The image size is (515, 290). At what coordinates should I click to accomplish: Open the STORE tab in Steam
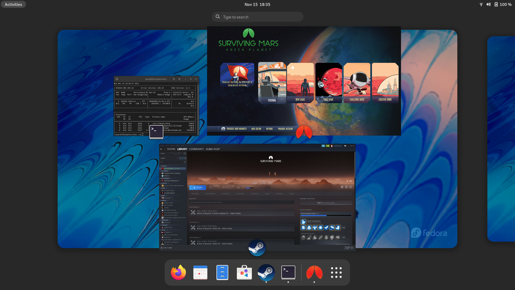click(171, 149)
